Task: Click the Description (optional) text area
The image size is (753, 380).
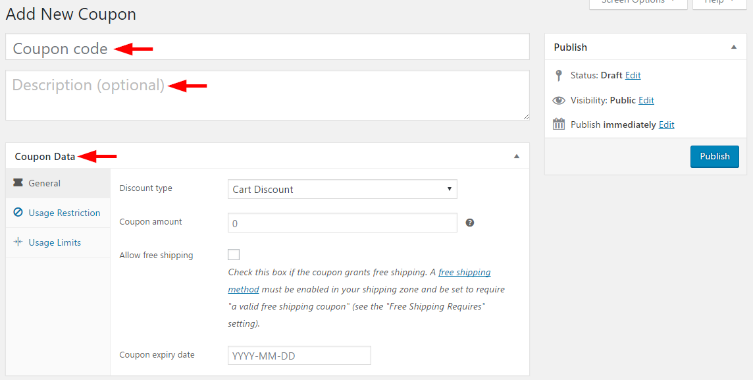Action: tap(267, 95)
